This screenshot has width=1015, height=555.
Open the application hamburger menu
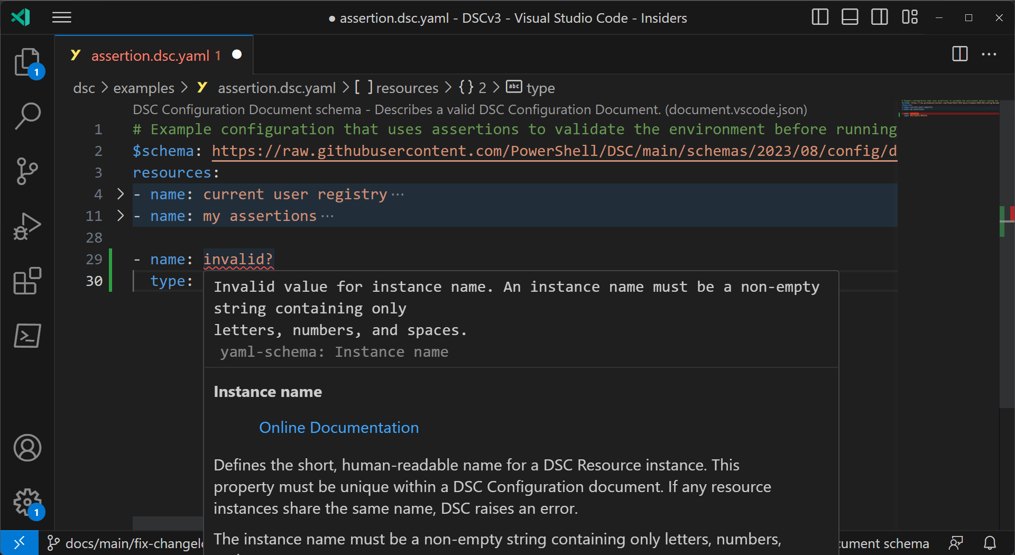pyautogui.click(x=61, y=17)
